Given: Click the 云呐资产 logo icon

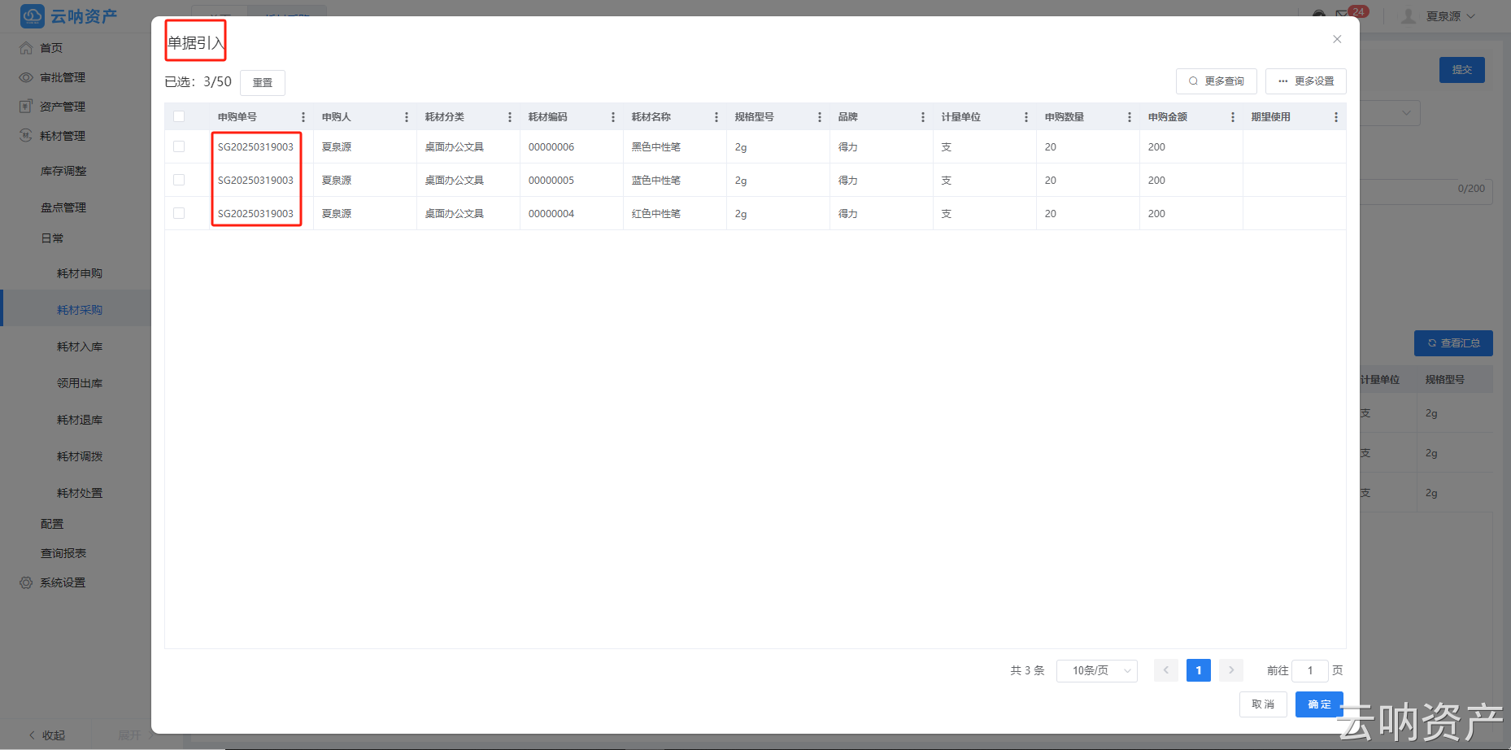Looking at the screenshot, I should (33, 16).
